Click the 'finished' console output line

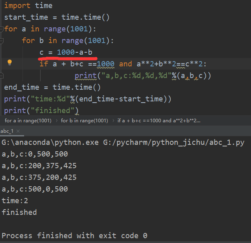(19, 212)
